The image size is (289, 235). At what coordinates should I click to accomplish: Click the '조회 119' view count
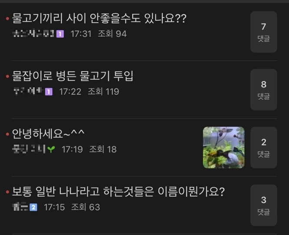[103, 92]
